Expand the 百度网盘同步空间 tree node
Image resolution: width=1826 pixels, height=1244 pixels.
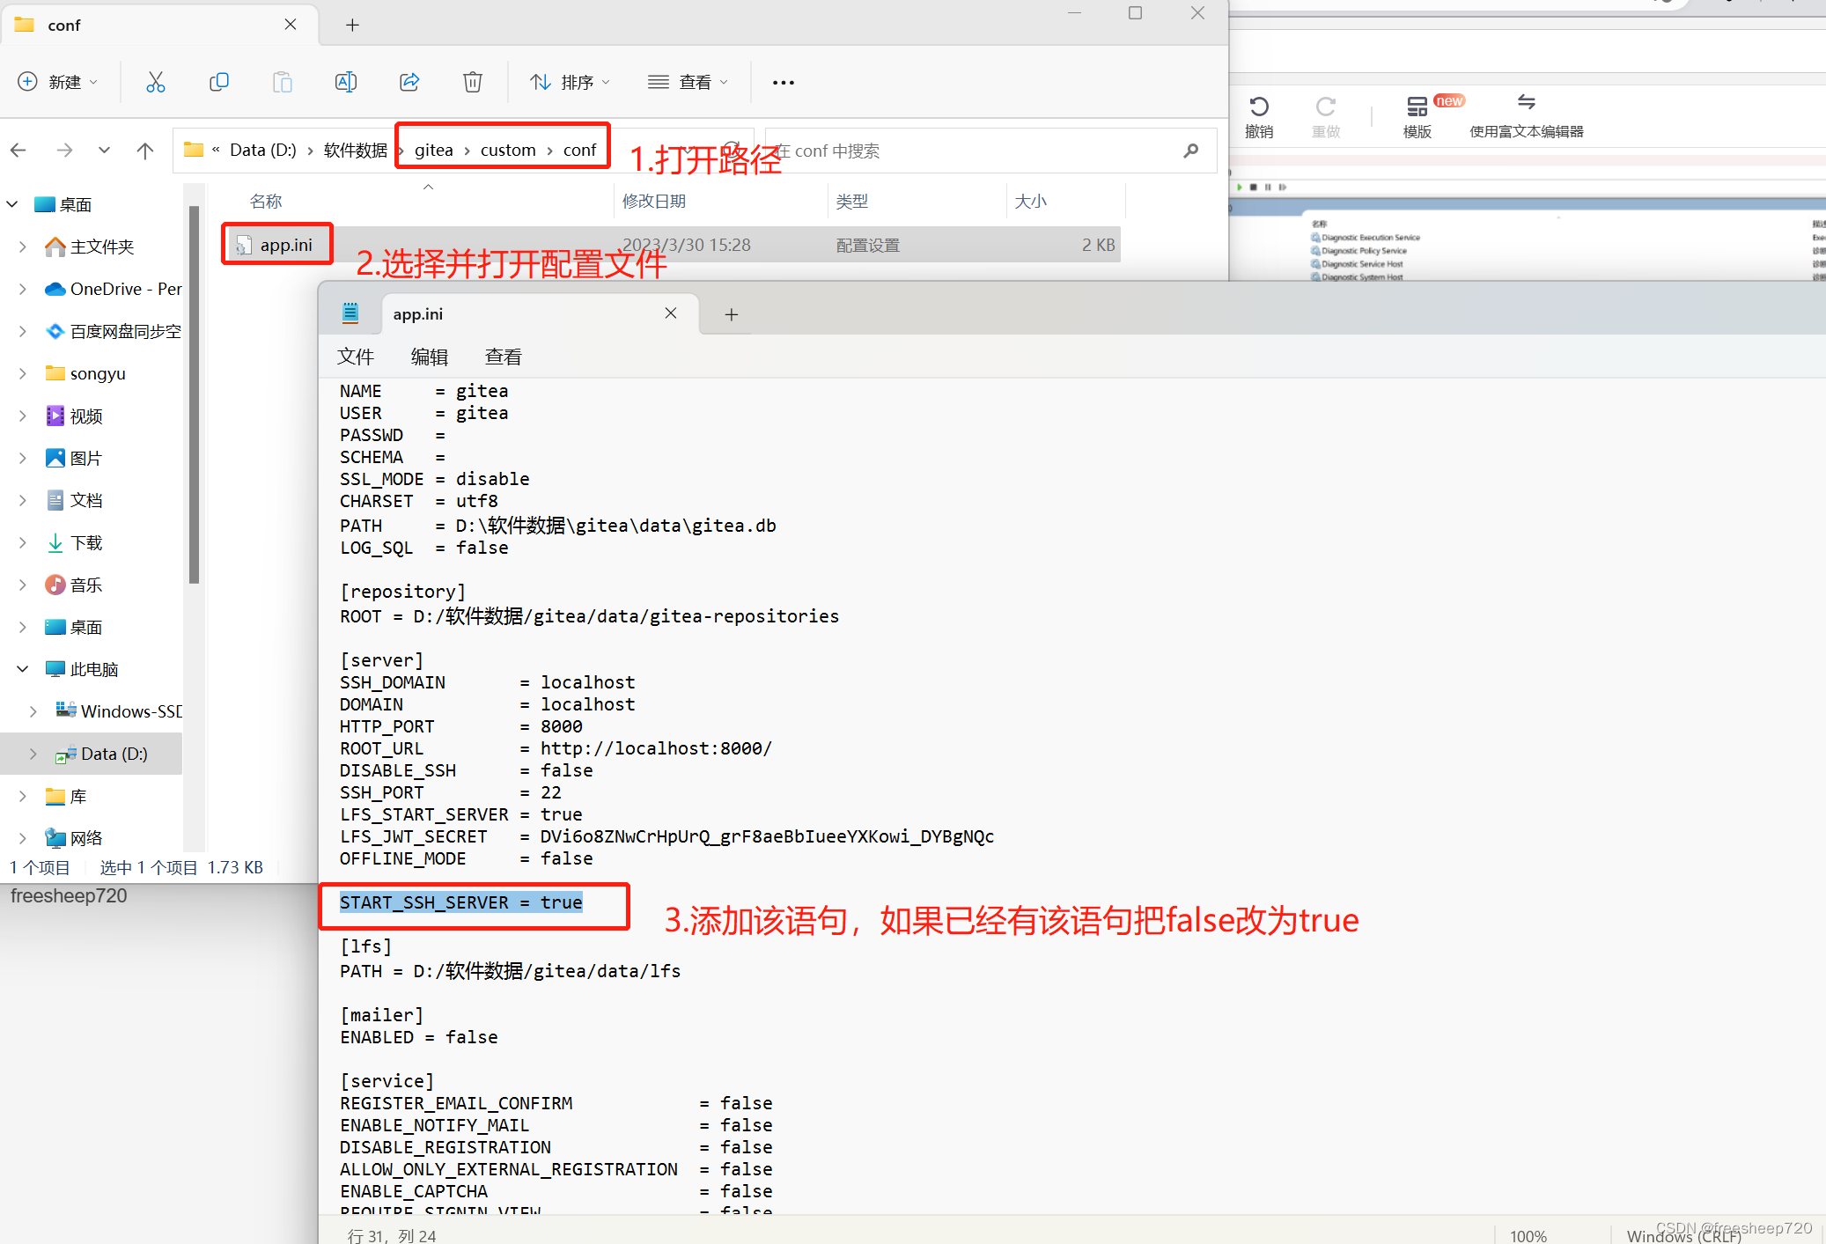[23, 331]
